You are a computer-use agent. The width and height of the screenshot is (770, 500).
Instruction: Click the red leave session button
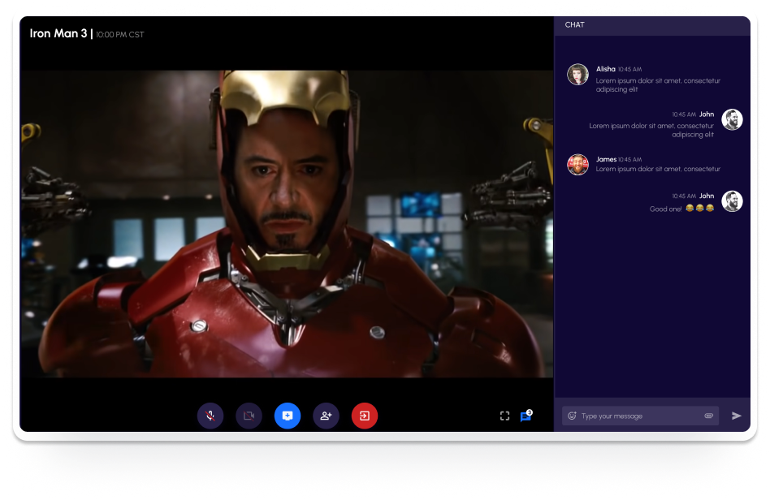click(365, 416)
